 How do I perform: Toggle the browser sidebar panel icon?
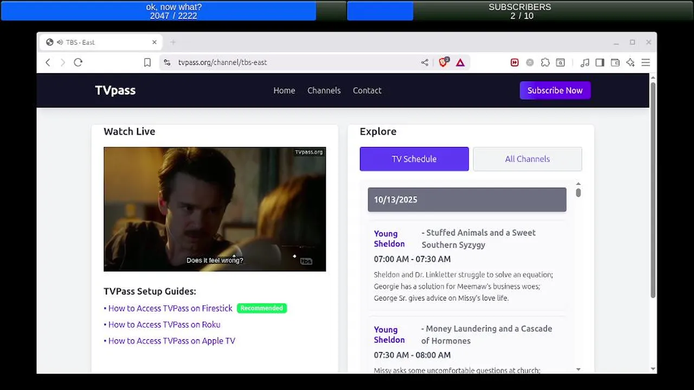tap(600, 62)
